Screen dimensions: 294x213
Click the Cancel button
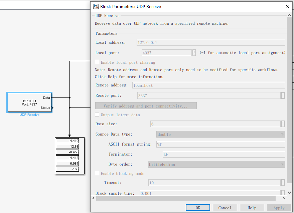(x=225, y=207)
